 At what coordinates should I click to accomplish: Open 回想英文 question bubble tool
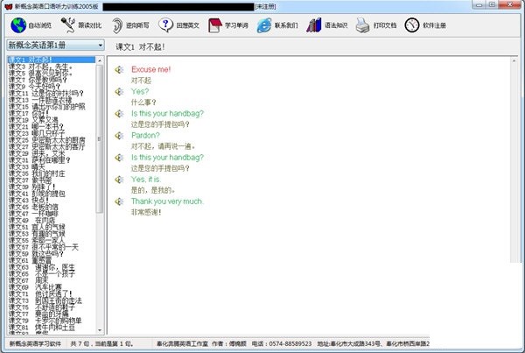[165, 25]
